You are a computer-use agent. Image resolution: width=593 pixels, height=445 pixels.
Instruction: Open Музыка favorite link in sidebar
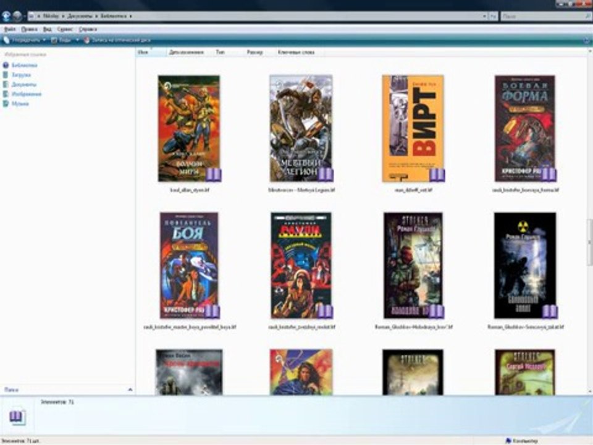coord(20,104)
